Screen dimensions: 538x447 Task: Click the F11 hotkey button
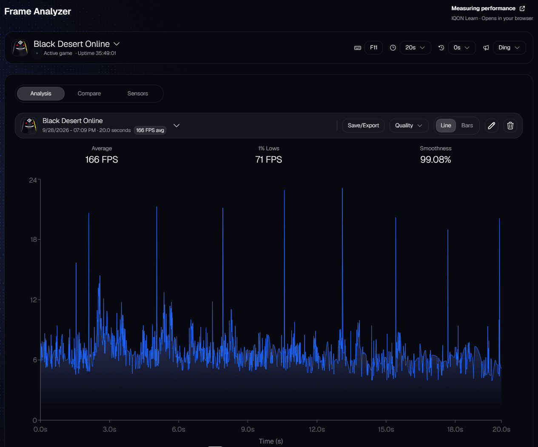[x=374, y=48]
